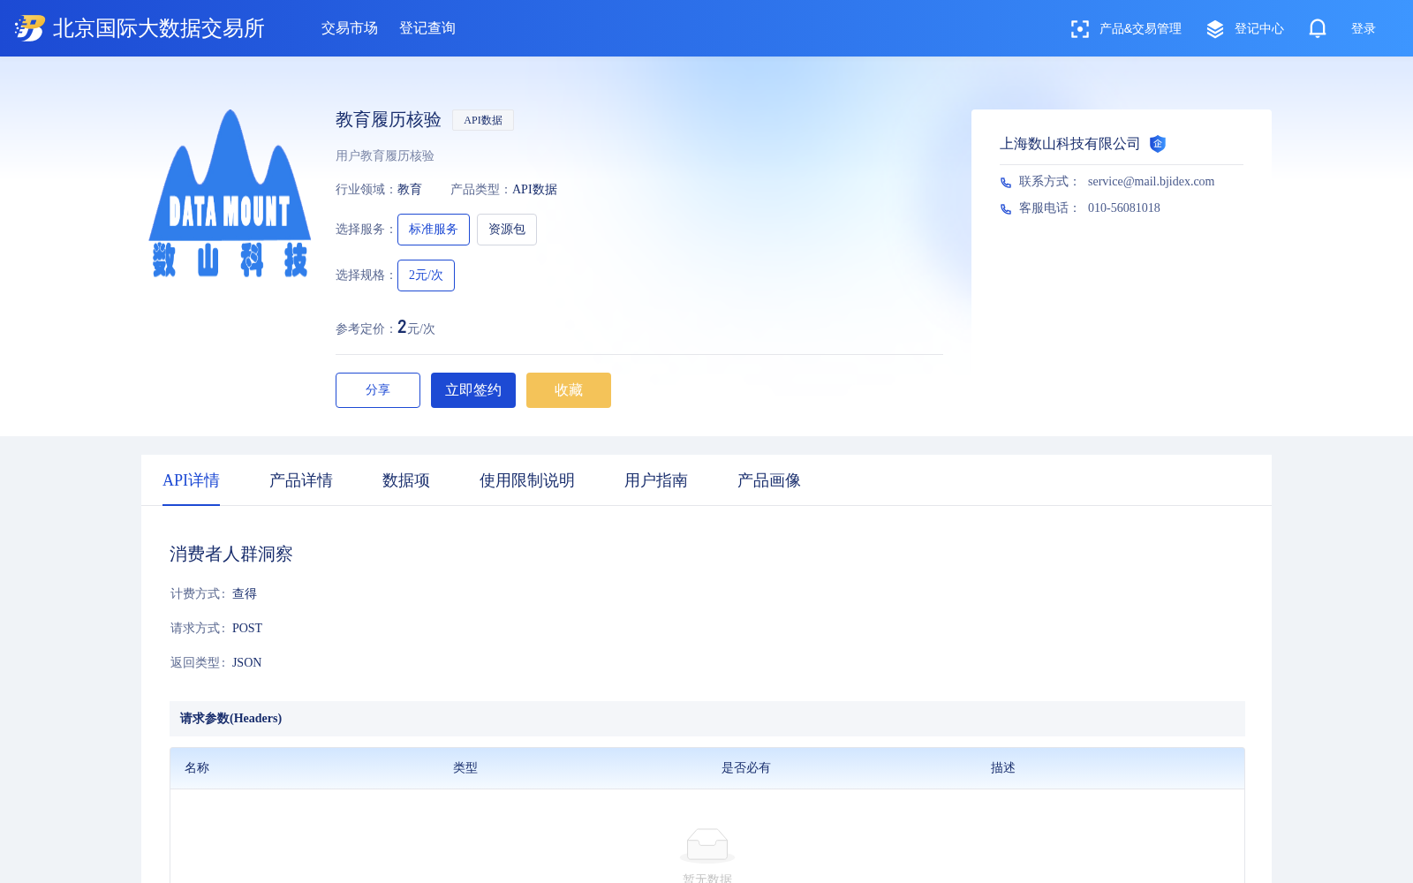1413x883 pixels.
Task: Click the 查得 billing method value
Action: coord(245,594)
